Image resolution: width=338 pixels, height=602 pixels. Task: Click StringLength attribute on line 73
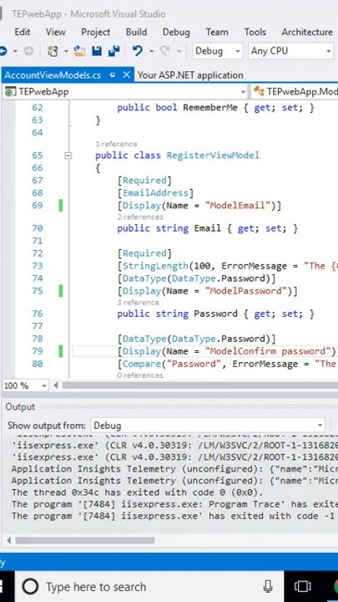tap(155, 266)
